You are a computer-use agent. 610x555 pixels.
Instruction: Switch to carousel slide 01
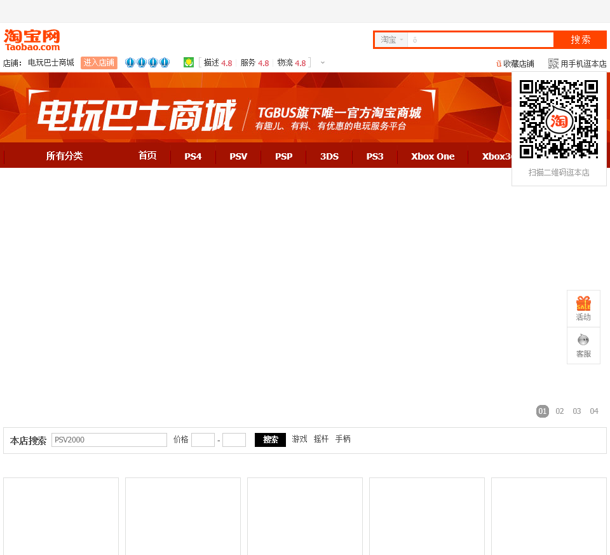[x=542, y=411]
